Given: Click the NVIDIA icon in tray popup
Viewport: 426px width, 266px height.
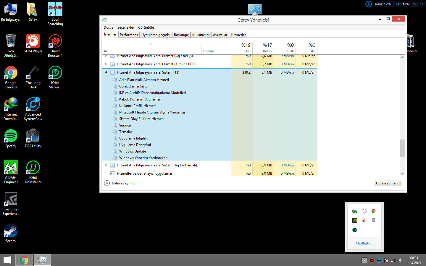Looking at the screenshot, I should coord(355,220).
